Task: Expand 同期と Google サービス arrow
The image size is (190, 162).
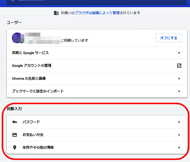Action: 179,53
